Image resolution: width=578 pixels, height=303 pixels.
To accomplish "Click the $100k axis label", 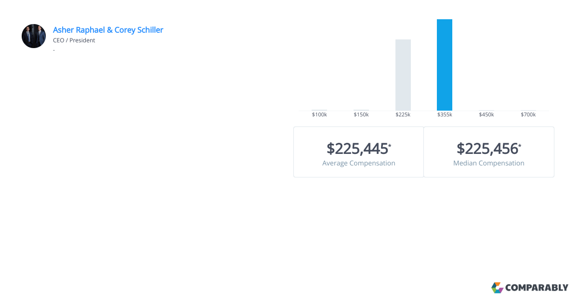I will (x=319, y=114).
